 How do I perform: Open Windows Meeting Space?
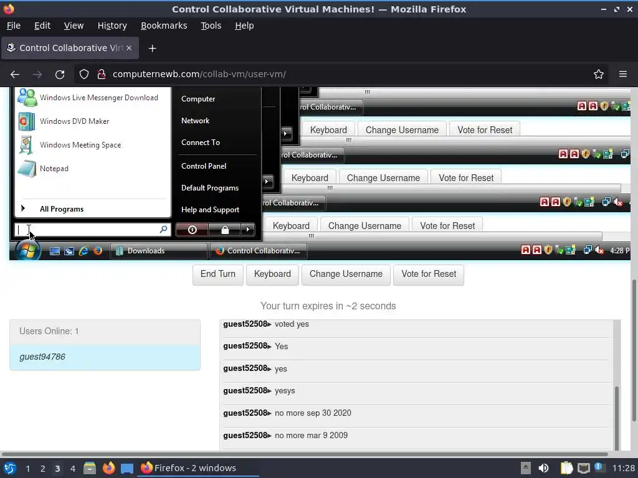point(93,144)
